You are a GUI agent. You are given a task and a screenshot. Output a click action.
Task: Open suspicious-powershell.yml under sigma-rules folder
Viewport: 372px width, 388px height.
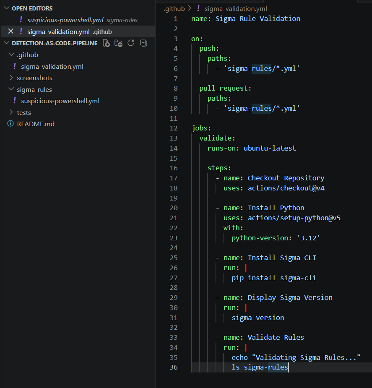(x=60, y=101)
